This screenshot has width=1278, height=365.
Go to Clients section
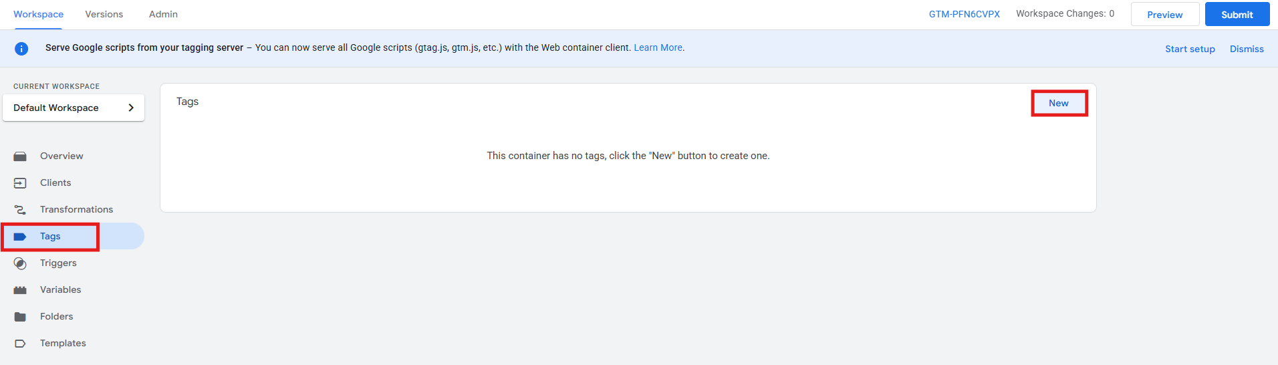72,182
